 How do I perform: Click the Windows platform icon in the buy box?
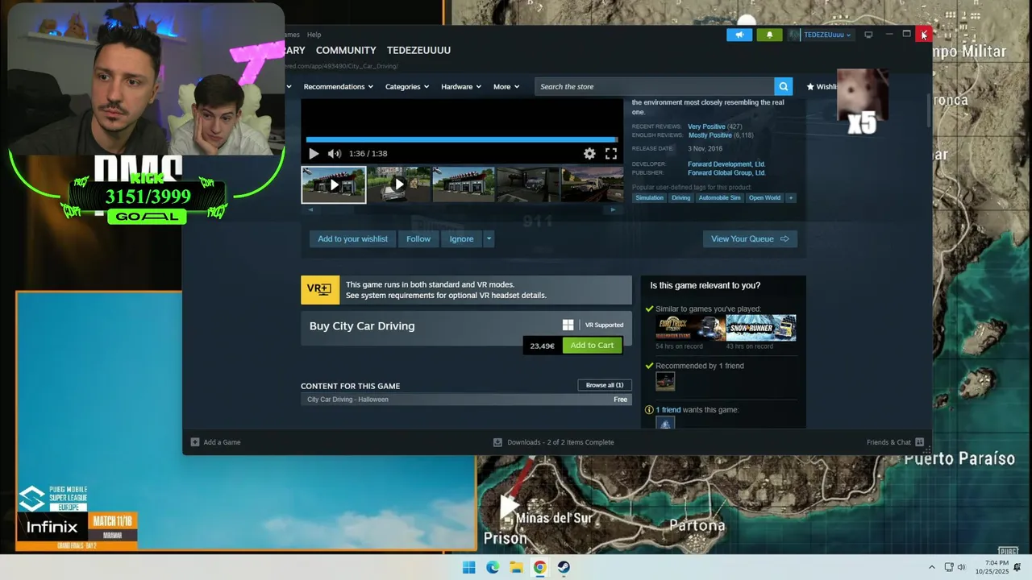point(568,325)
